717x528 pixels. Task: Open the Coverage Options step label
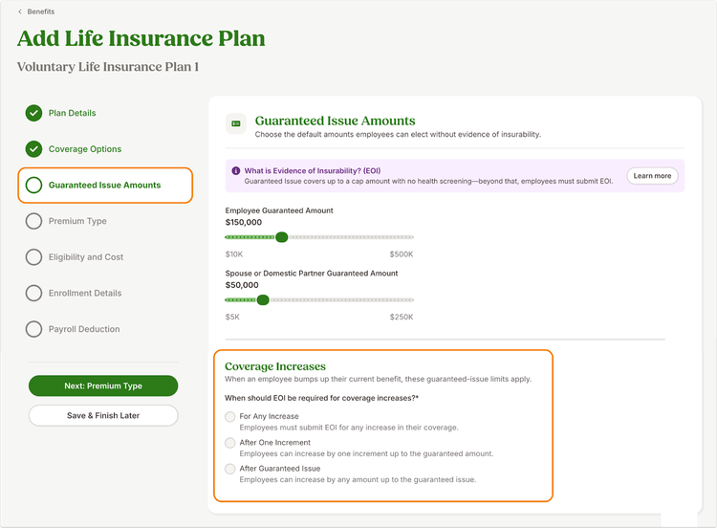pyautogui.click(x=85, y=149)
